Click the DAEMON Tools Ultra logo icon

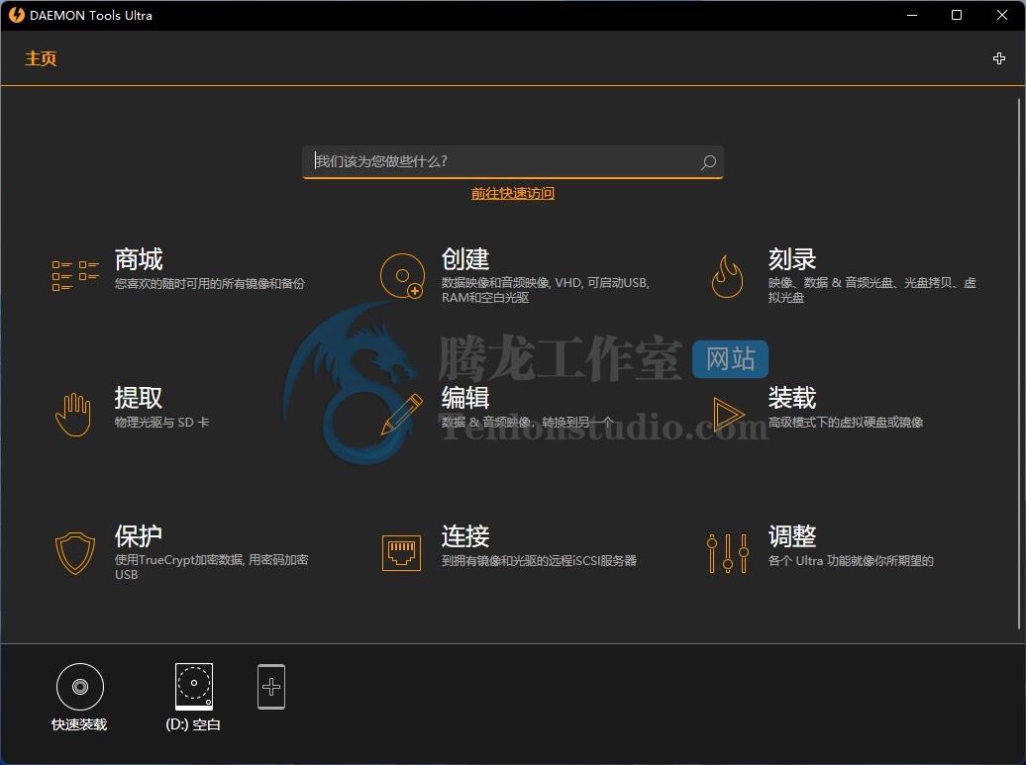[x=17, y=15]
